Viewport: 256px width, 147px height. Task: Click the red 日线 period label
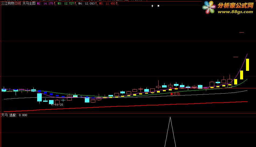click(x=18, y=3)
